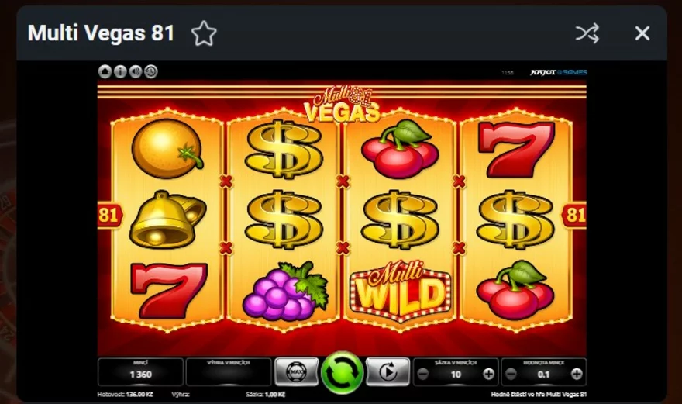Open the game history clock icon
Viewport: 682px width, 404px height.
(150, 71)
